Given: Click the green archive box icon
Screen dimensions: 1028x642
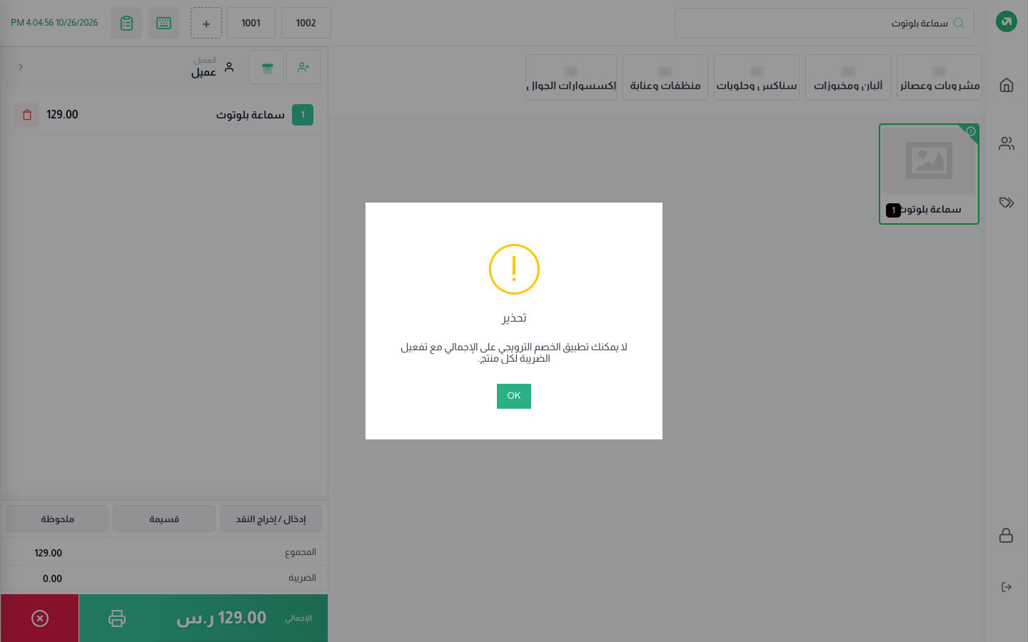Looking at the screenshot, I should click(x=266, y=67).
